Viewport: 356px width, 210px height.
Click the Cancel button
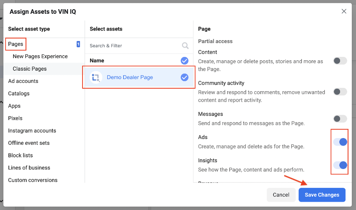tap(281, 195)
